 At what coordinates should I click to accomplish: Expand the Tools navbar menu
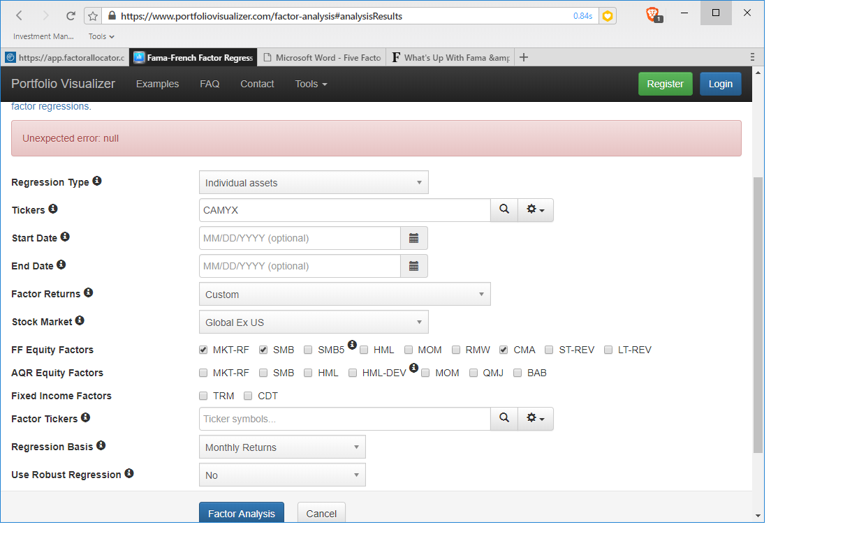point(311,84)
